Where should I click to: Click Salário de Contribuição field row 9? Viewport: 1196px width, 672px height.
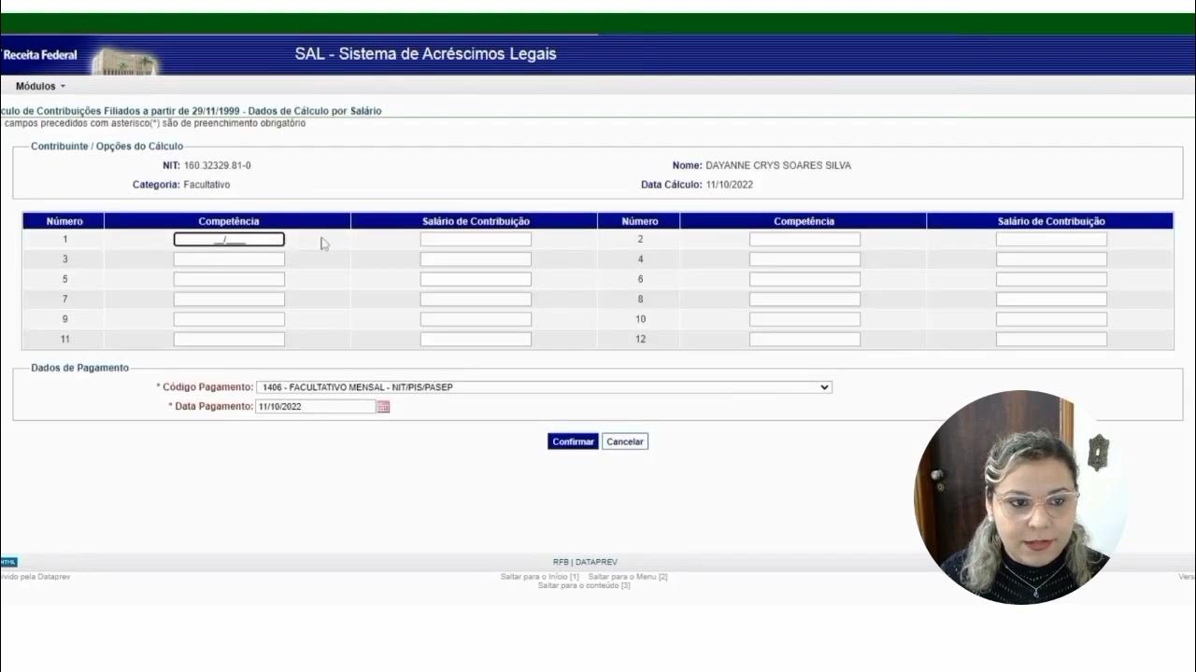tap(476, 319)
